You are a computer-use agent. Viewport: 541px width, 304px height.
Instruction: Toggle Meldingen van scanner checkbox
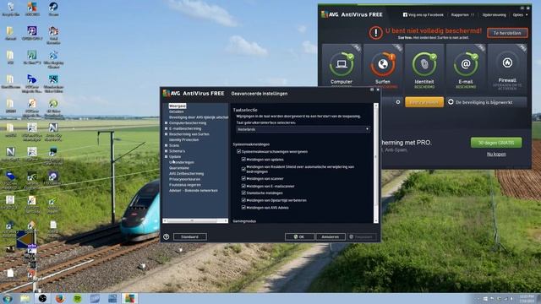click(243, 178)
